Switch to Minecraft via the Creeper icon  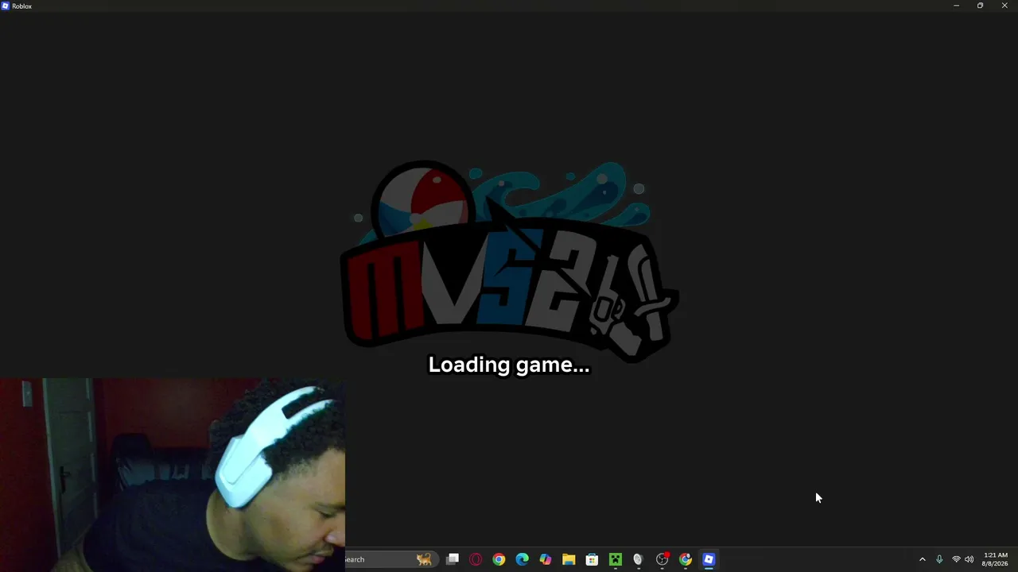[616, 559]
